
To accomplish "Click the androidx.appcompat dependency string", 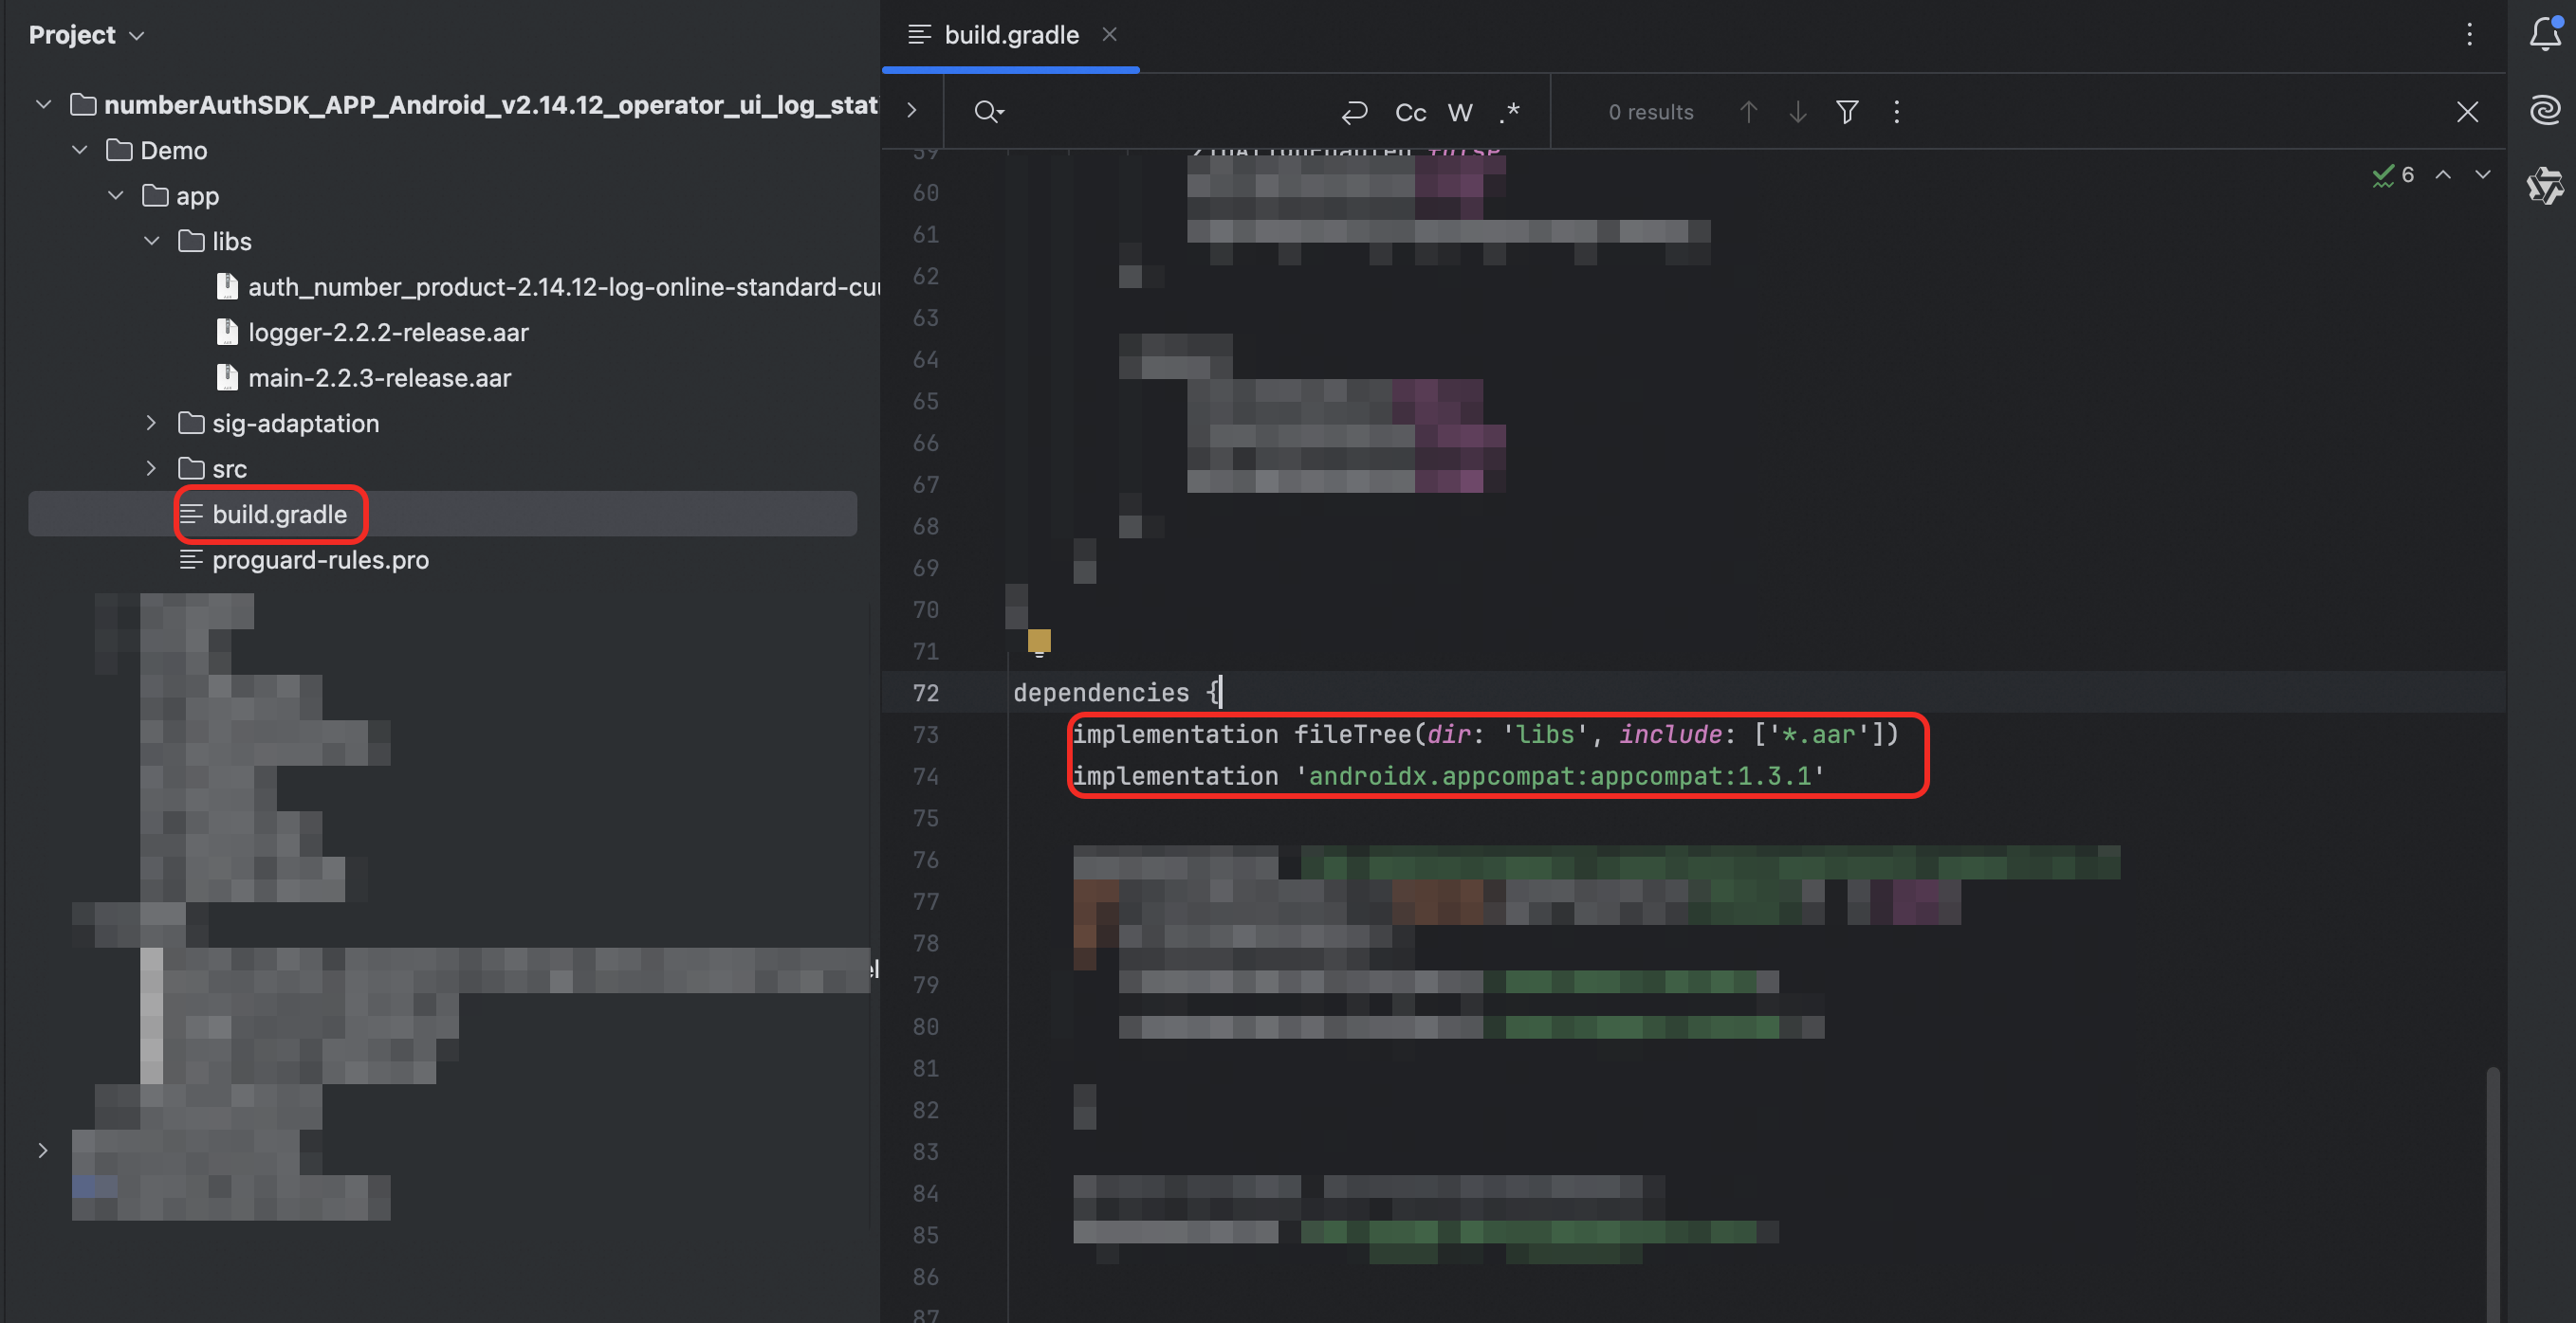I will pyautogui.click(x=1560, y=776).
